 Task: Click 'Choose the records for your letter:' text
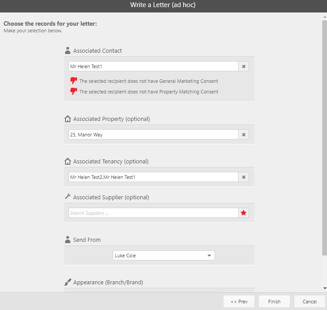pos(50,23)
